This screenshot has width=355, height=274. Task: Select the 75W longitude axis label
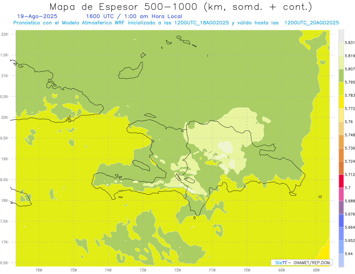74,270
